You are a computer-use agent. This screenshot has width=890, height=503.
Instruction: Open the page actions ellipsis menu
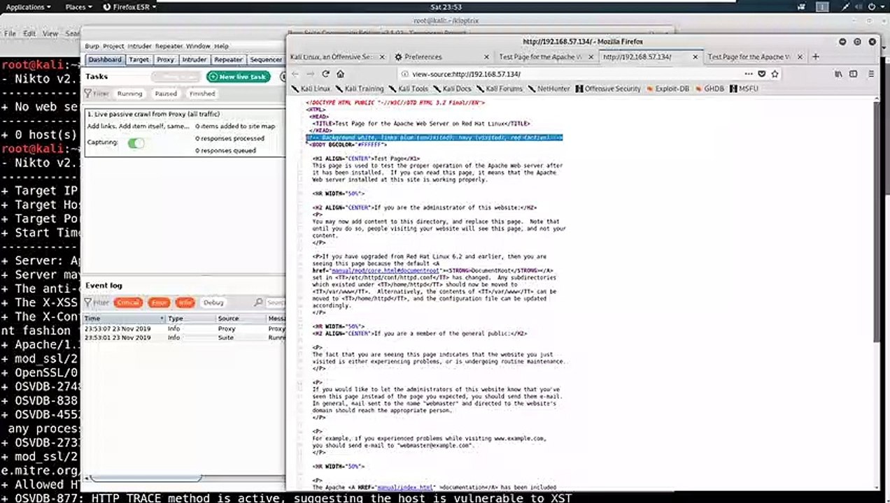coord(749,73)
